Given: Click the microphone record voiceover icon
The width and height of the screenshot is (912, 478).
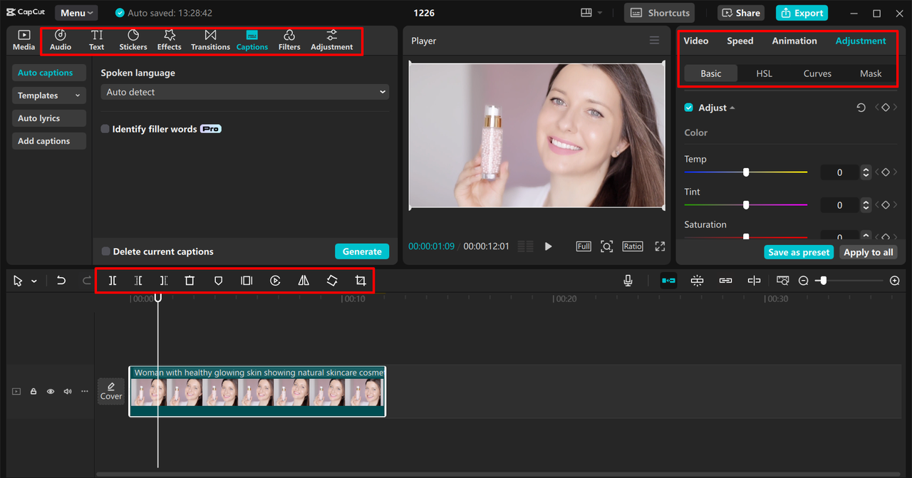Looking at the screenshot, I should click(628, 281).
